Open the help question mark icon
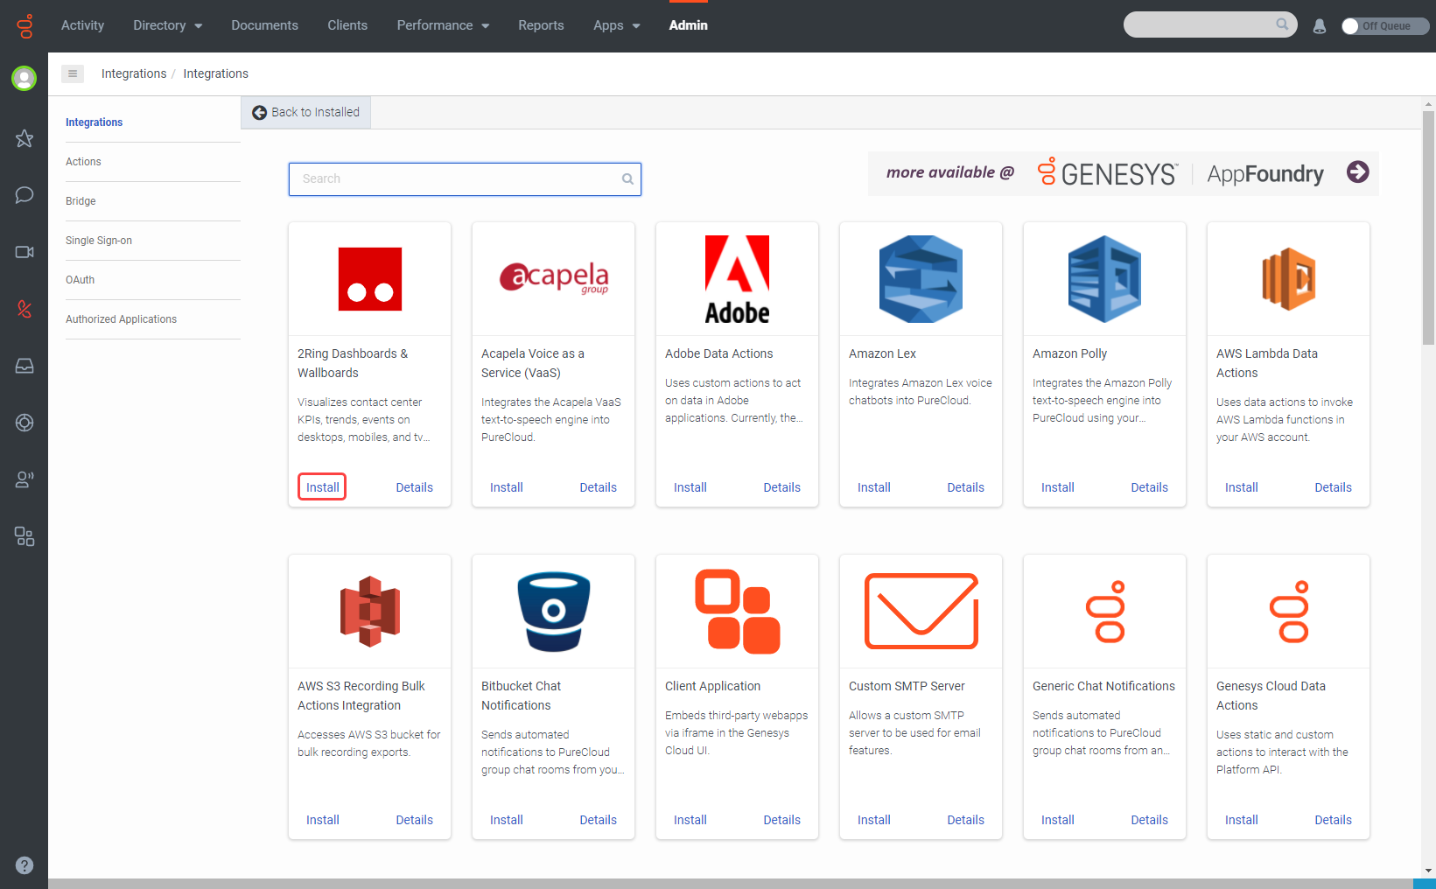 25,864
